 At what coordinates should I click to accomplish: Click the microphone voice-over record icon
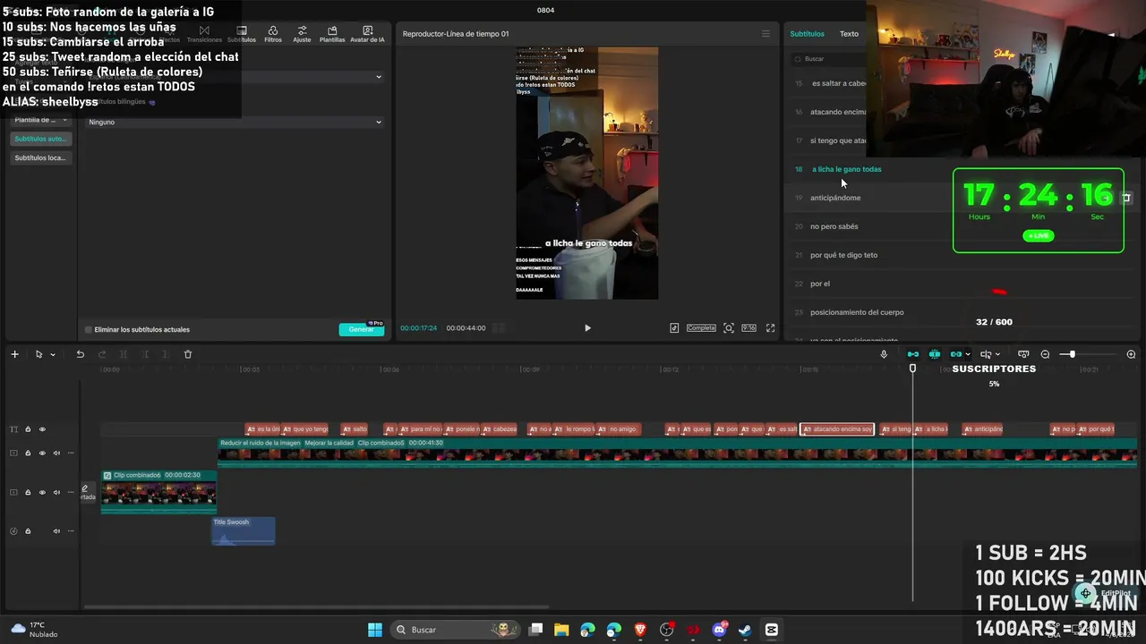884,354
